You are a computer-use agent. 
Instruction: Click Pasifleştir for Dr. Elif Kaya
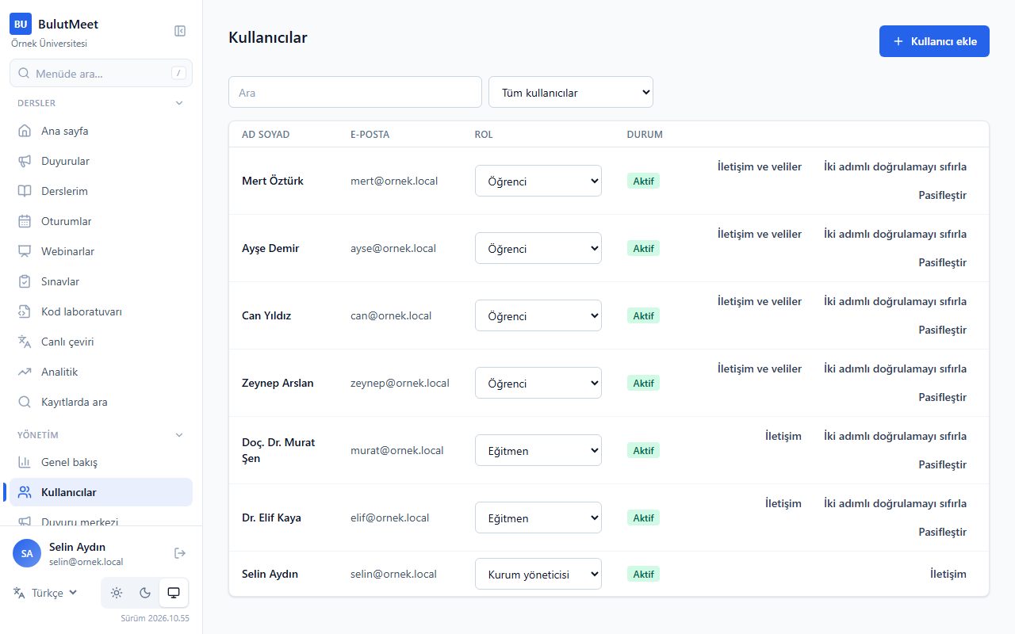(942, 532)
